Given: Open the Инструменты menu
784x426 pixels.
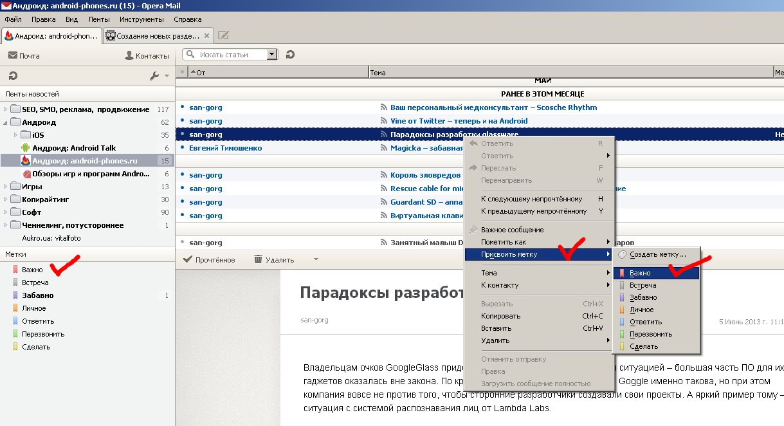Looking at the screenshot, I should pyautogui.click(x=141, y=19).
